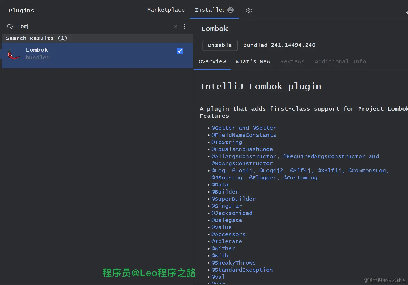The image size is (408, 285).
Task: Open the @Delegate link
Action: (x=227, y=220)
